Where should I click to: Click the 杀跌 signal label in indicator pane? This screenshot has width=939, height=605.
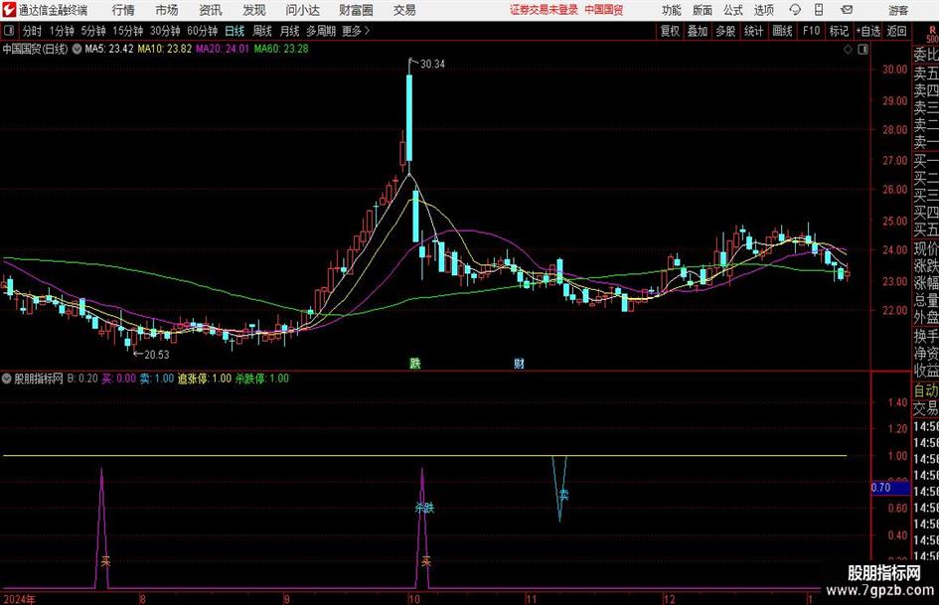pos(424,508)
